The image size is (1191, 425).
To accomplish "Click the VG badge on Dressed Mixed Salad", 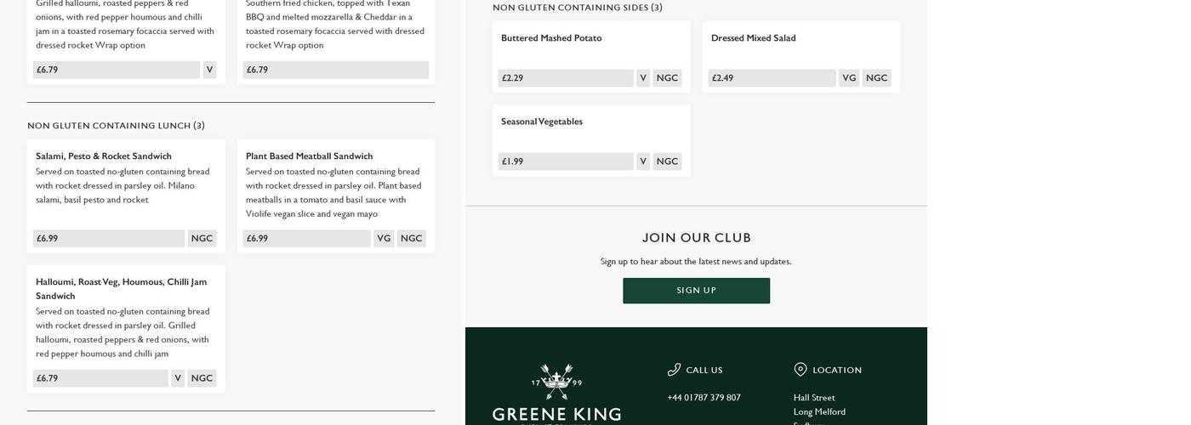I will (848, 78).
